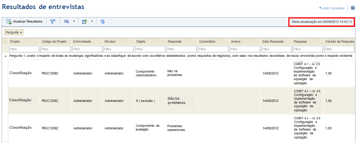The width and height of the screenshot is (359, 146).
Task: Focus the Pesquisa filter field
Action: coord(308,49)
